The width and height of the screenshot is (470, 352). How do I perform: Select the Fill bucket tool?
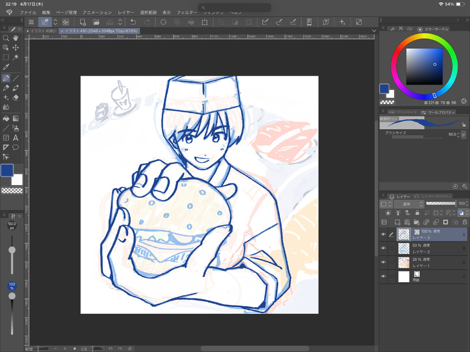[x=6, y=119]
